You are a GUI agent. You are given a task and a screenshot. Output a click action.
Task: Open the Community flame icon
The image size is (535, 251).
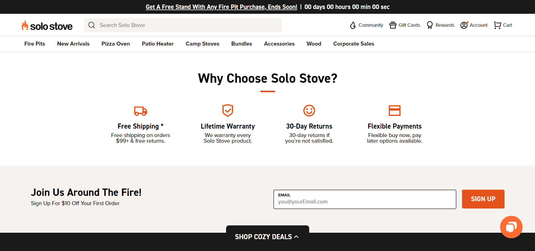[x=353, y=25]
